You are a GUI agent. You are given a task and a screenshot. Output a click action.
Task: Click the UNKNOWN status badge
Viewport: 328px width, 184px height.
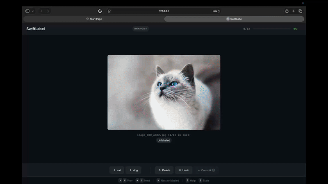coord(141,29)
